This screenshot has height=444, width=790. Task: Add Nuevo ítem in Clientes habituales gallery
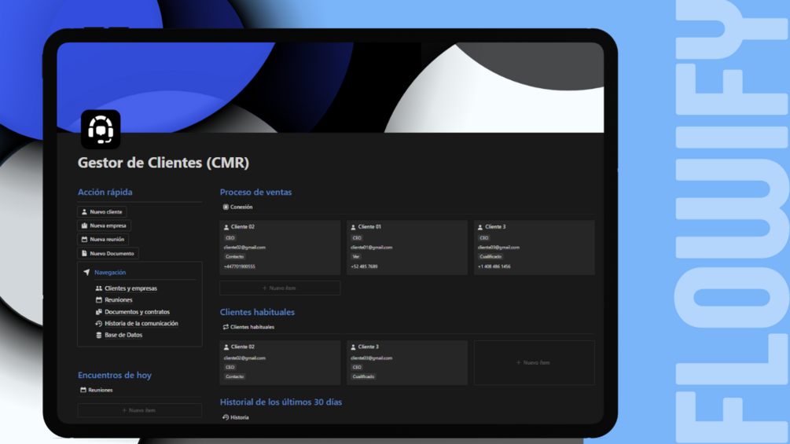[x=534, y=362]
